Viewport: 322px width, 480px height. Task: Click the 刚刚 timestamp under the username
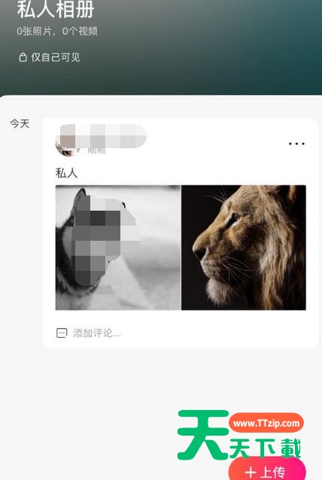click(x=96, y=150)
